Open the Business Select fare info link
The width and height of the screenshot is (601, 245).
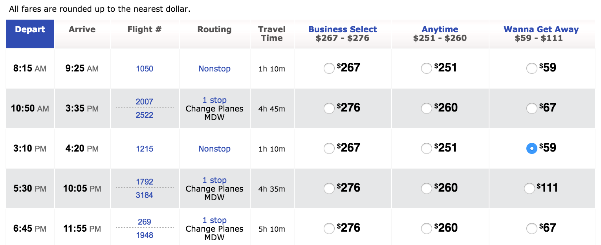click(x=343, y=29)
